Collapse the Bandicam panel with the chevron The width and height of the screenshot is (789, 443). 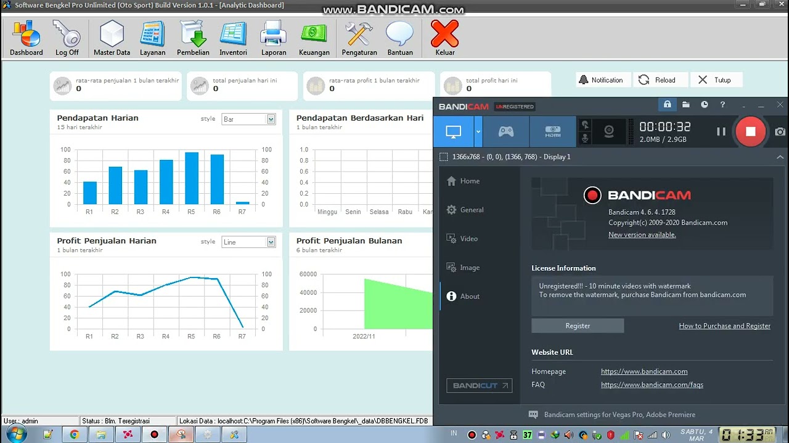point(780,157)
